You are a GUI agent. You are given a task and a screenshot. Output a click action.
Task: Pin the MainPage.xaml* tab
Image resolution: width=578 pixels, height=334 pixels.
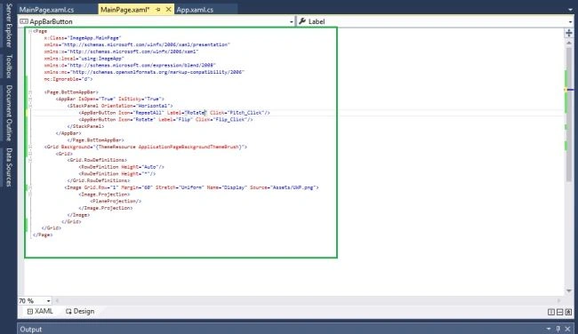tap(158, 10)
